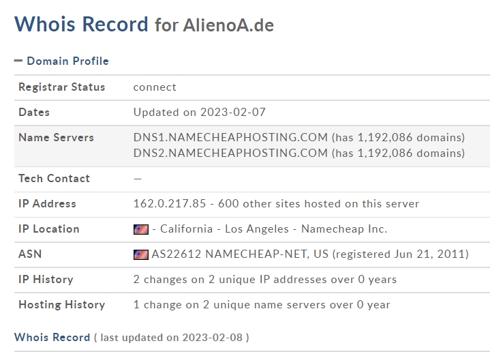Viewport: 490px width, 352px height.
Task: Expand the bottom Whois Record section
Action: click(x=52, y=337)
